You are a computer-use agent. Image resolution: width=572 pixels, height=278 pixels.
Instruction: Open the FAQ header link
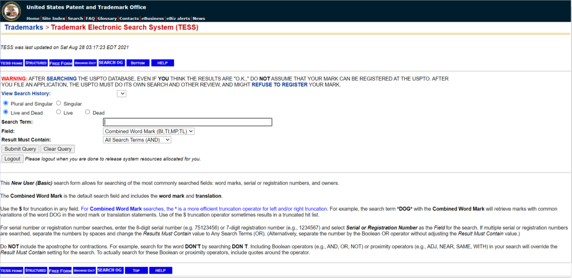90,19
